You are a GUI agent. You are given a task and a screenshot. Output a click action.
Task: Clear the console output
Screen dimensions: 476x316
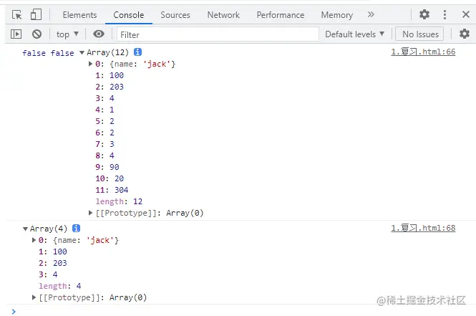click(37, 34)
